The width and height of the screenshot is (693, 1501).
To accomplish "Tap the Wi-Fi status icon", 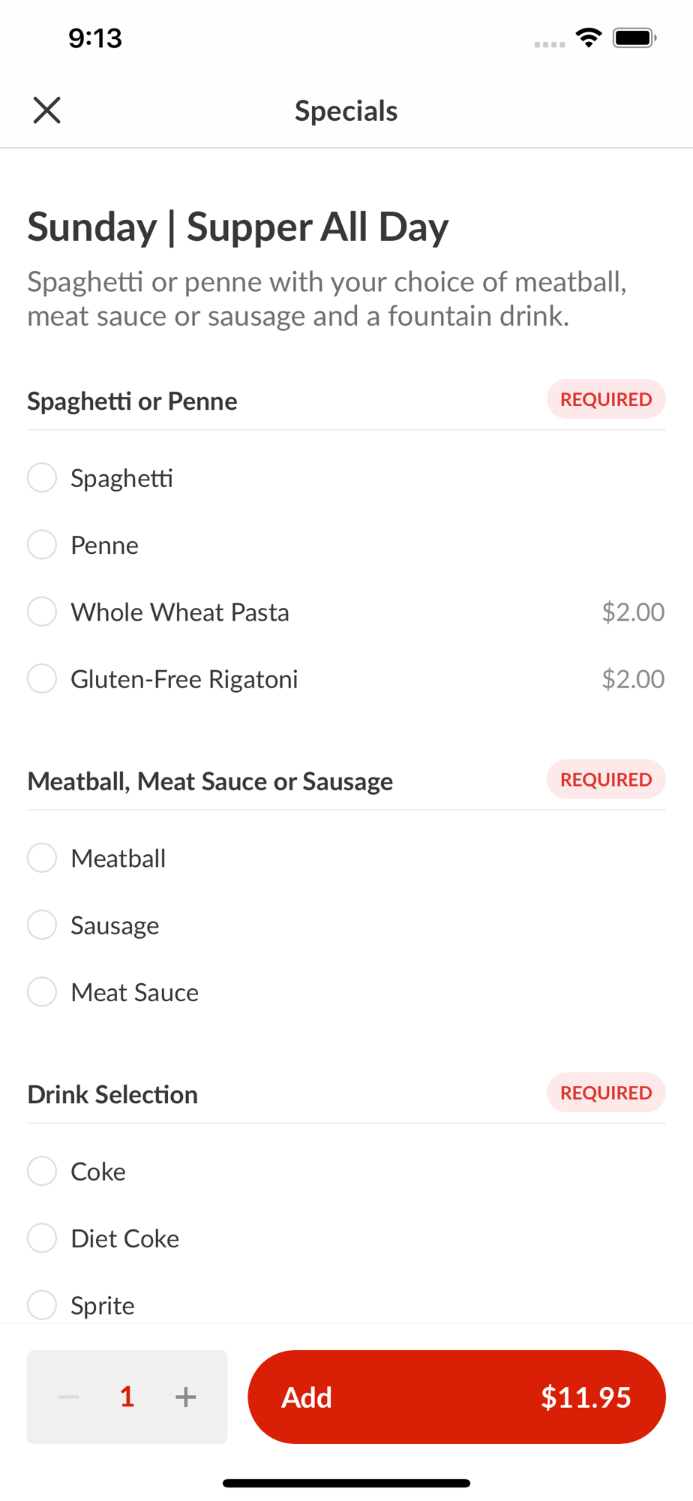I will click(589, 38).
